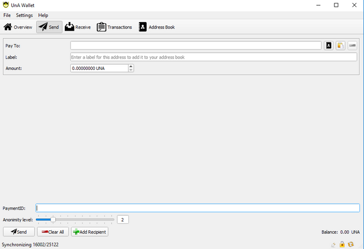Click the Amount field
The width and height of the screenshot is (364, 249).
(x=99, y=68)
